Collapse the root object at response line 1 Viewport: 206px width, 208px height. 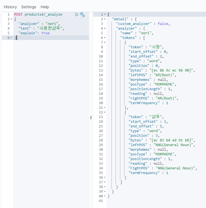click(x=105, y=15)
